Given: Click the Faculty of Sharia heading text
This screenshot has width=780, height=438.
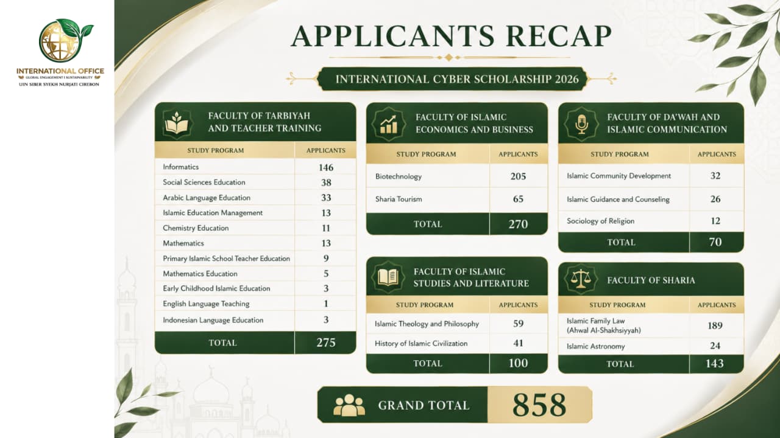Looking at the screenshot, I should [x=651, y=280].
